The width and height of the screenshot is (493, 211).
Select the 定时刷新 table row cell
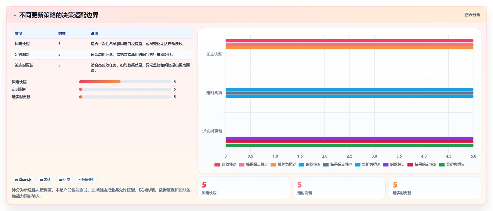click(22, 55)
